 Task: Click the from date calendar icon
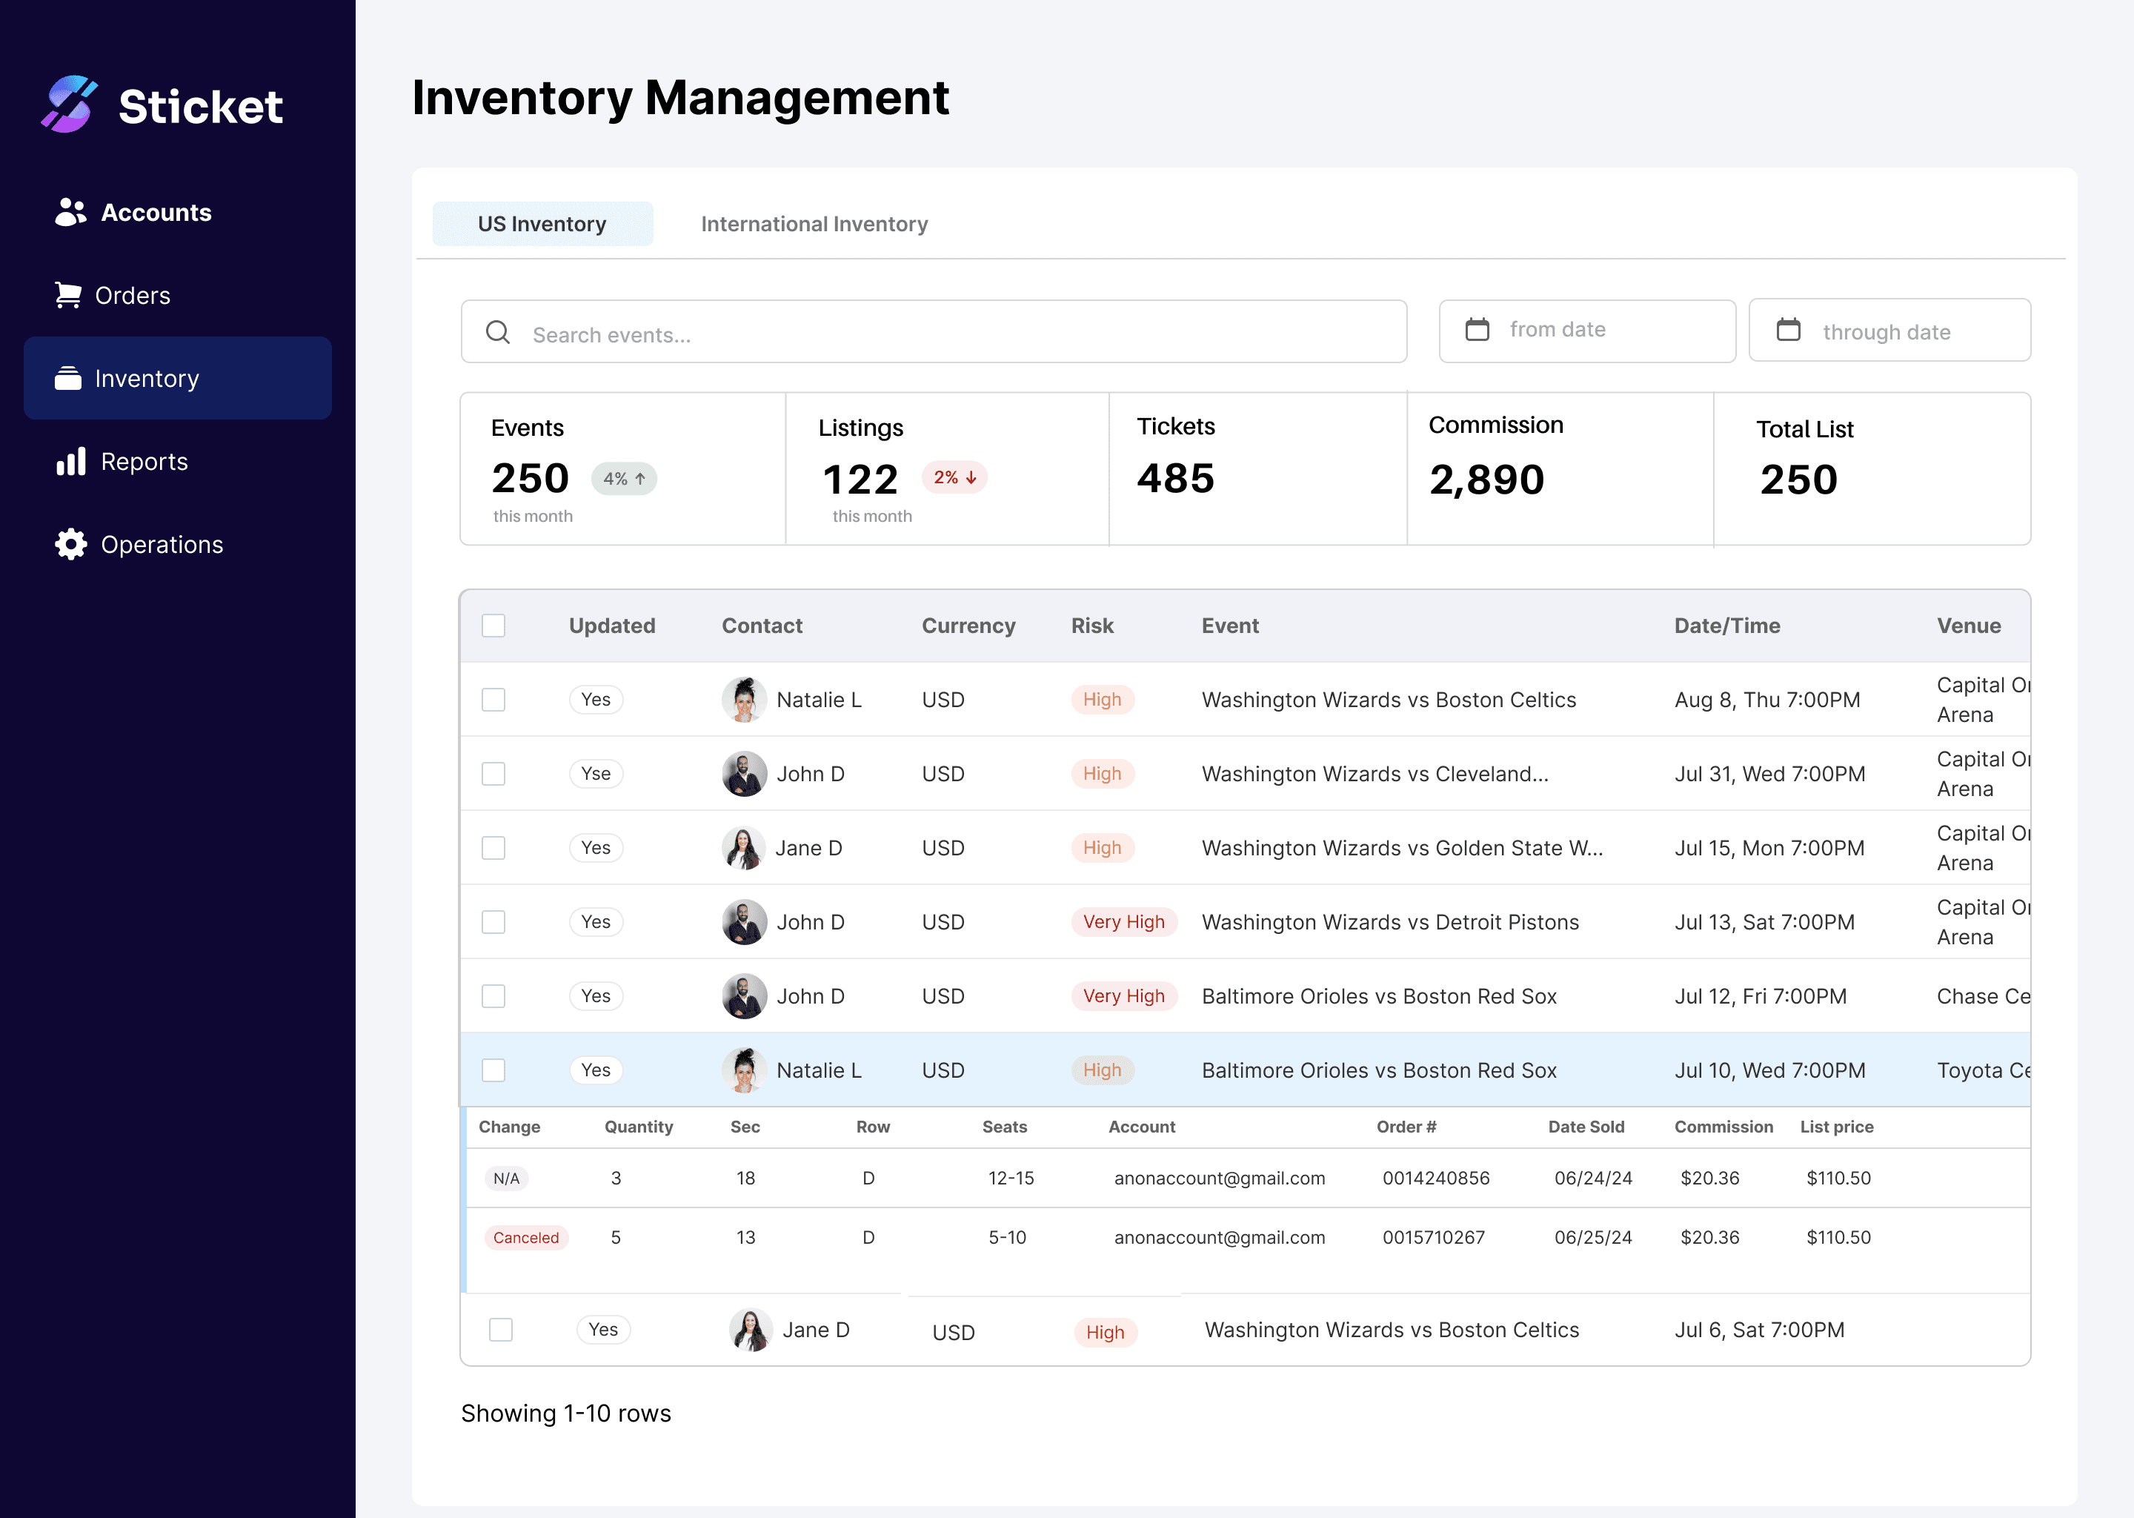(1477, 330)
